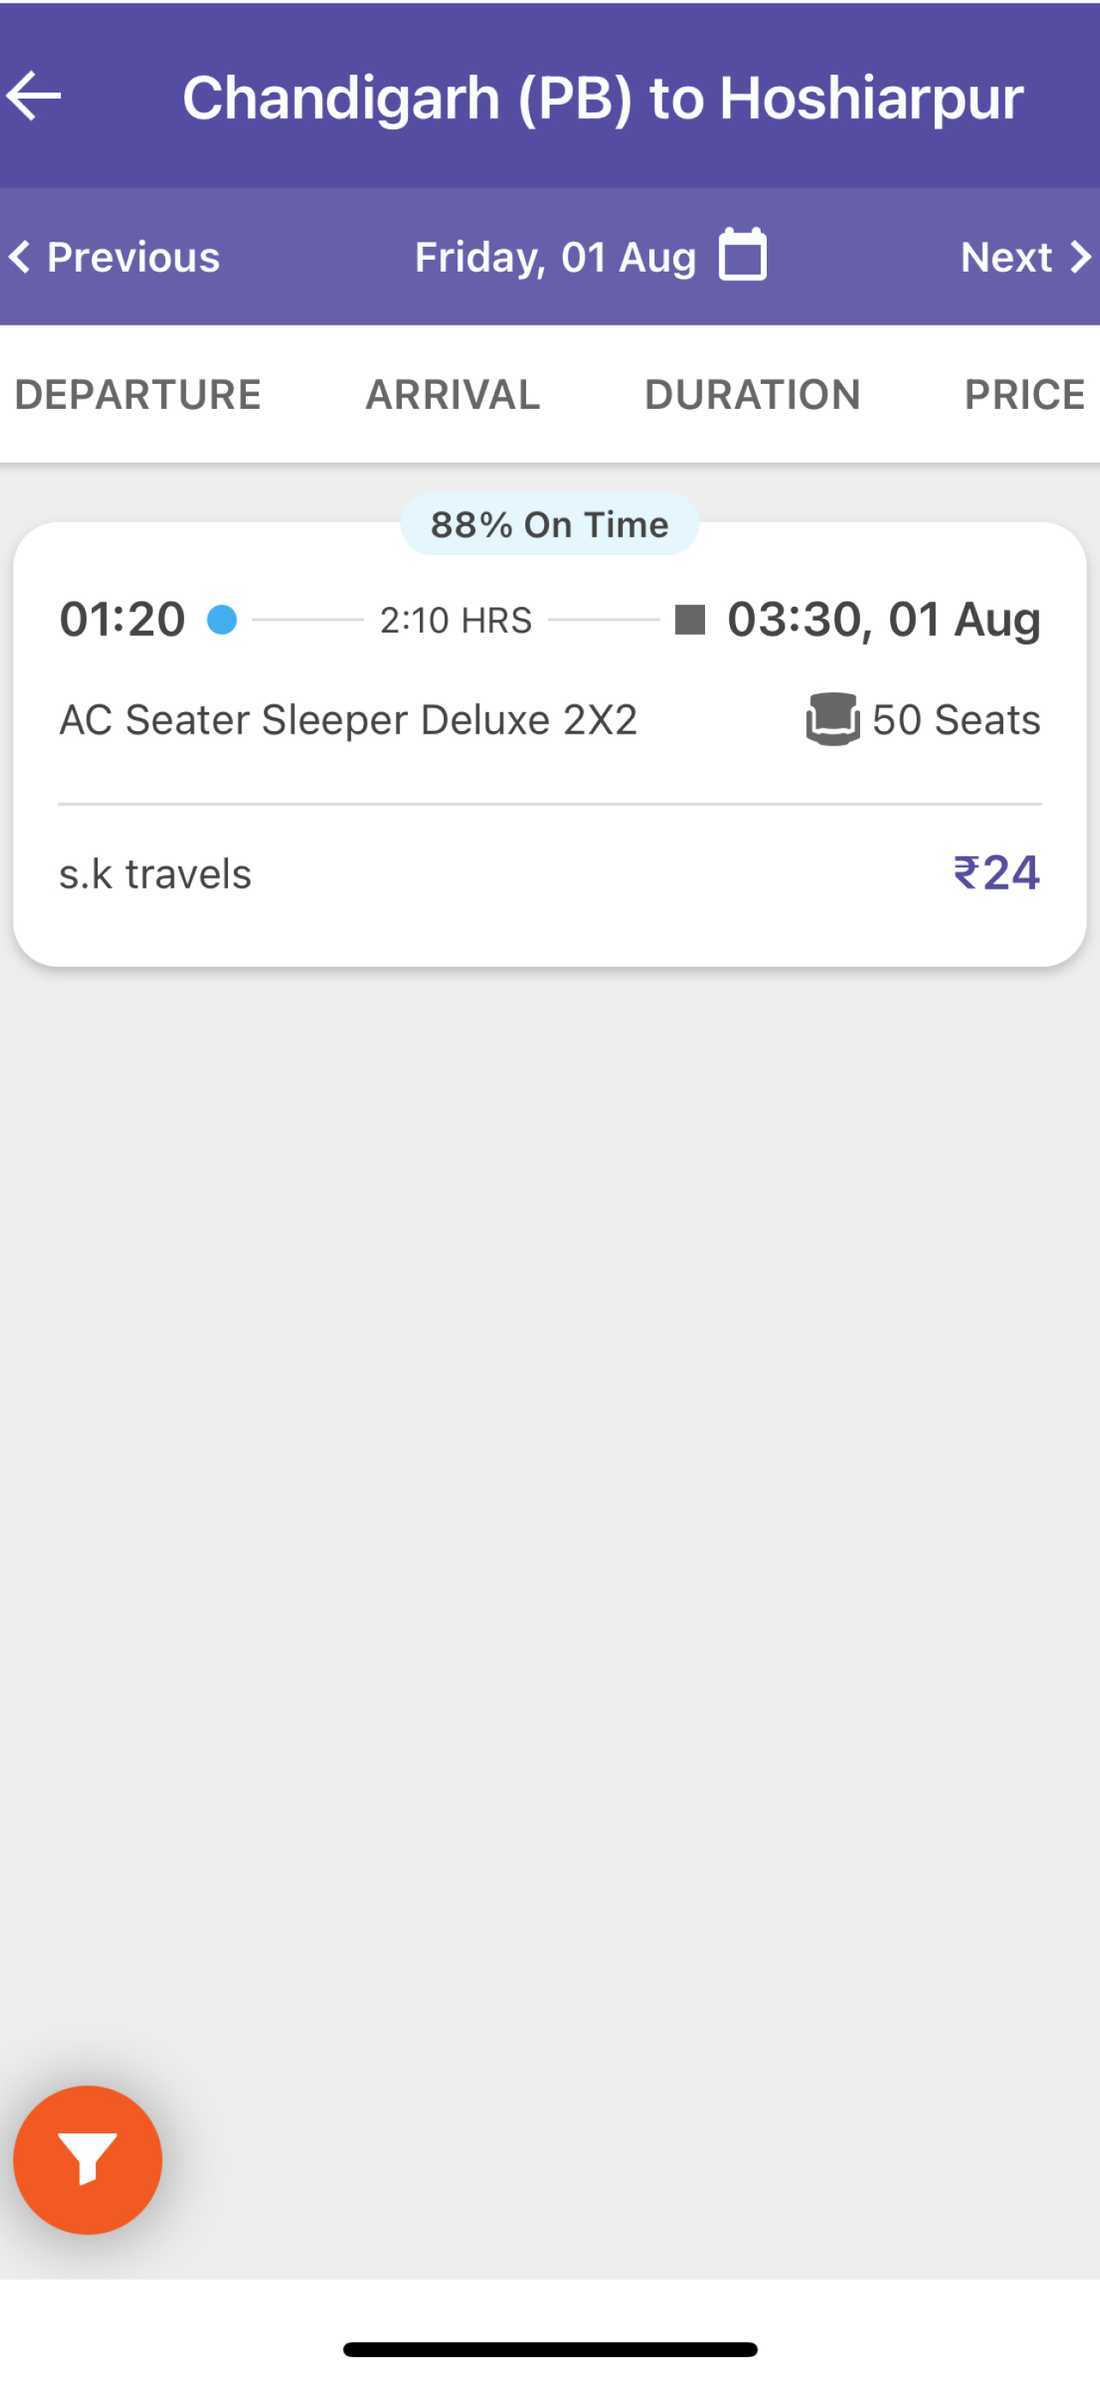The image size is (1100, 2381).
Task: Click the seat icon beside 50 Seats
Action: click(832, 719)
